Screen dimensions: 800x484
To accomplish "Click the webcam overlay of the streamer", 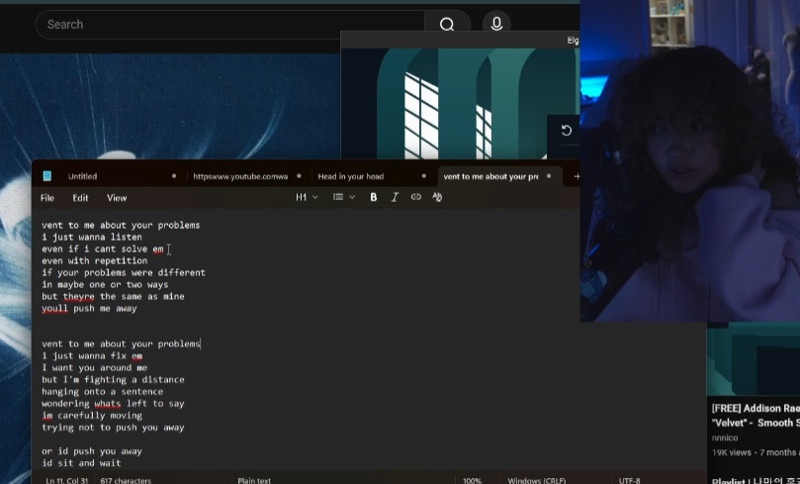I will coord(690,160).
